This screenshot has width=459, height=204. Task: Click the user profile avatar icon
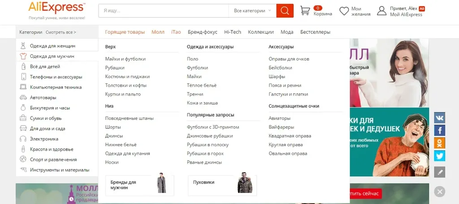pos(382,11)
